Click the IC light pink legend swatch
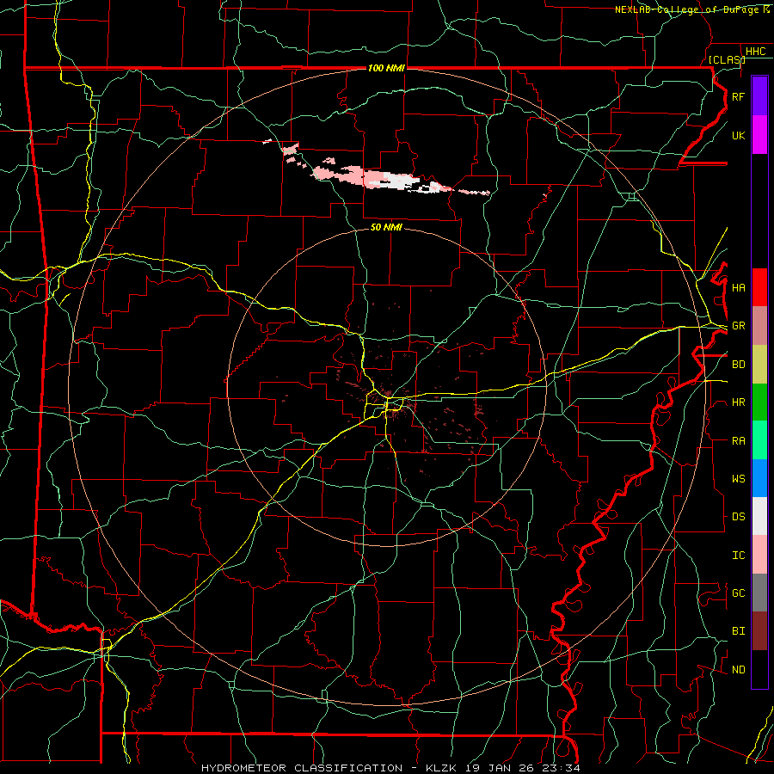Viewport: 774px width, 774px height. (x=759, y=555)
